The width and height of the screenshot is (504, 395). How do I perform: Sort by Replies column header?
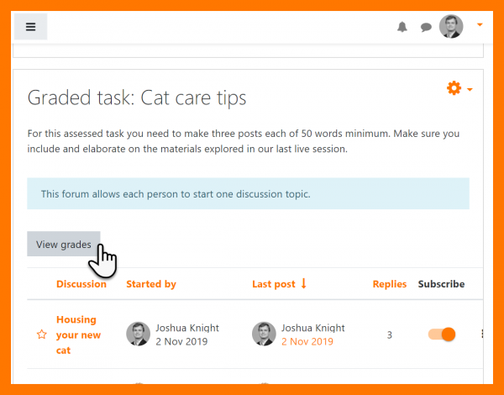390,284
